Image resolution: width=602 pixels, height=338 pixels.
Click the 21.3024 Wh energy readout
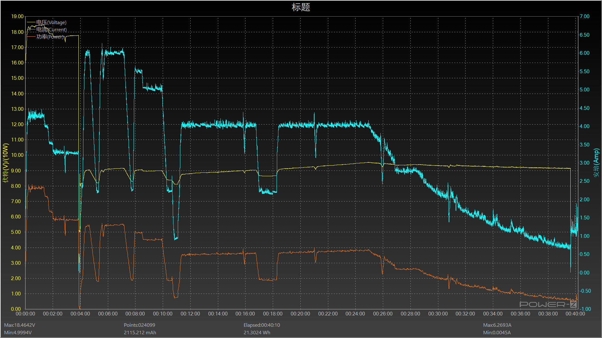pos(257,333)
